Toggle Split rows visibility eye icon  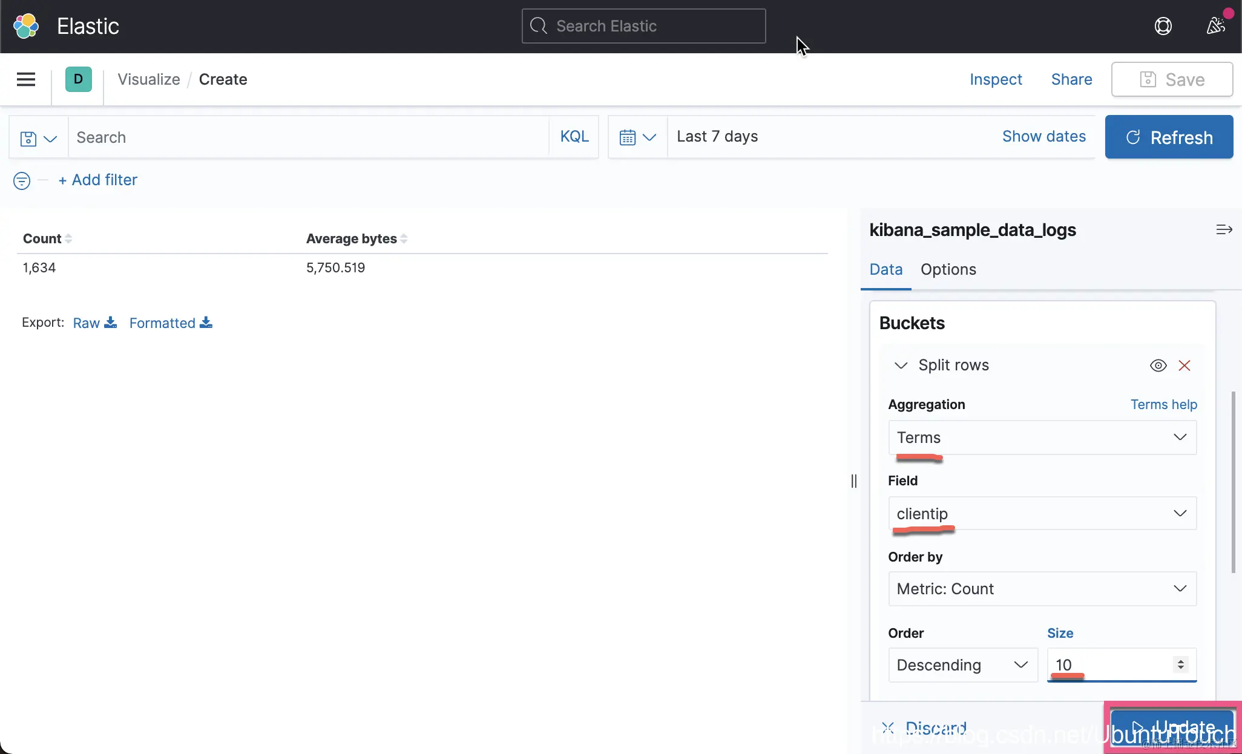tap(1158, 366)
